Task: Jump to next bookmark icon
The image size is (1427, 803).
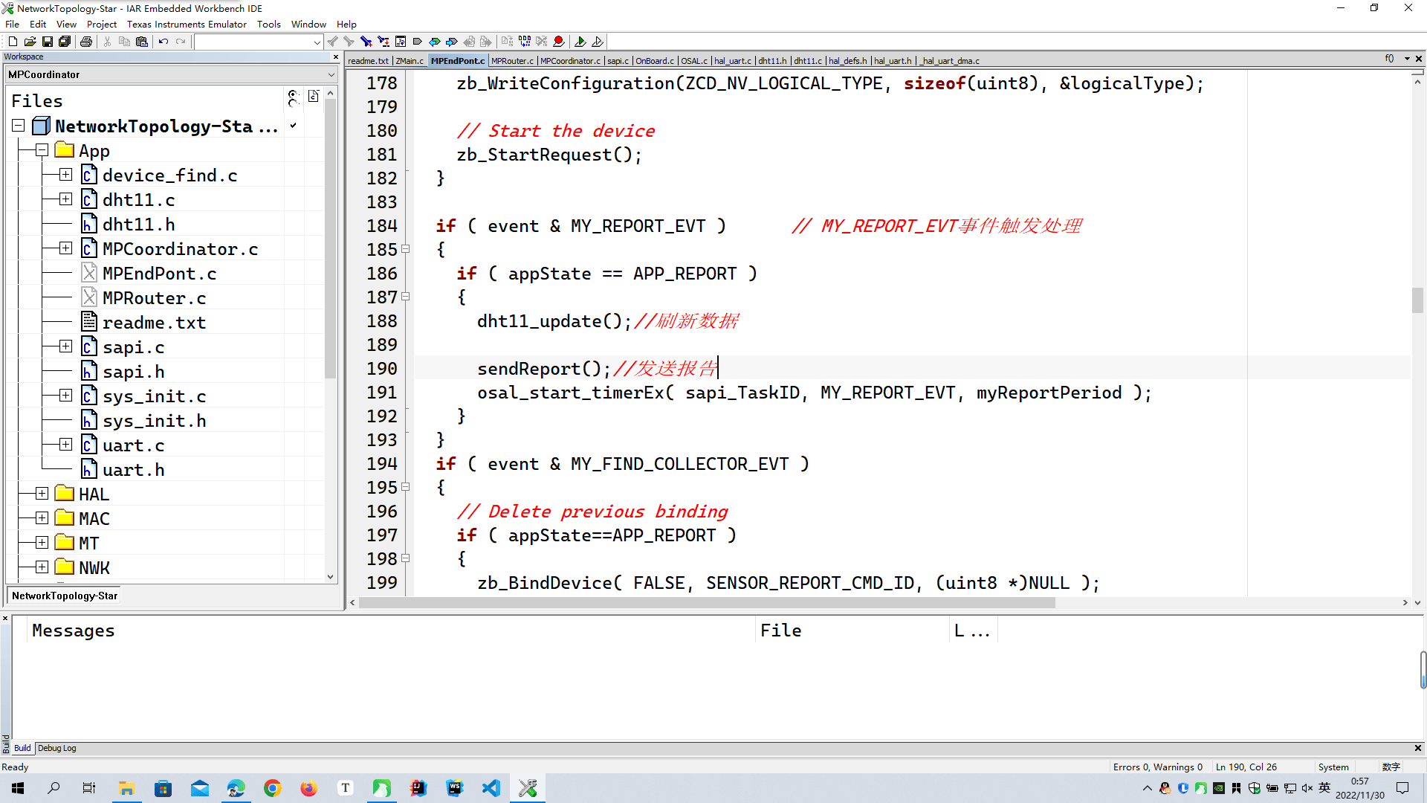Action: (x=451, y=42)
